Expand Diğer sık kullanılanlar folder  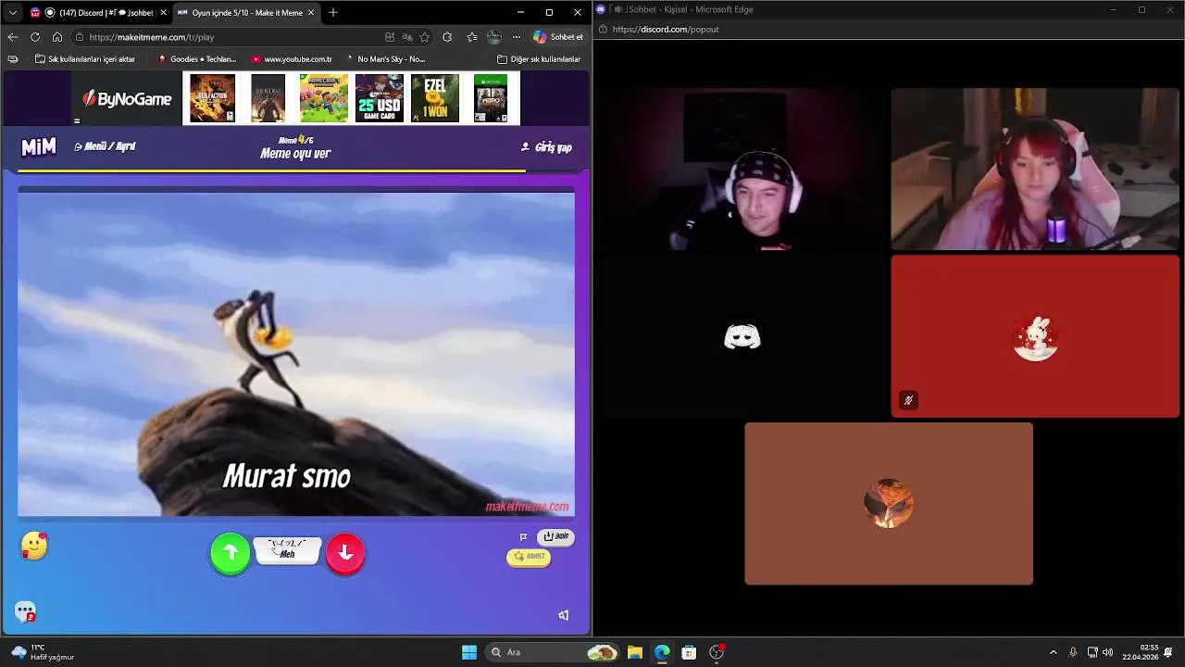click(539, 59)
